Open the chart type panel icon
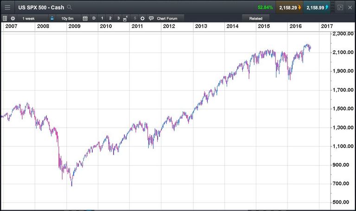356x211 pixels. coord(5,19)
